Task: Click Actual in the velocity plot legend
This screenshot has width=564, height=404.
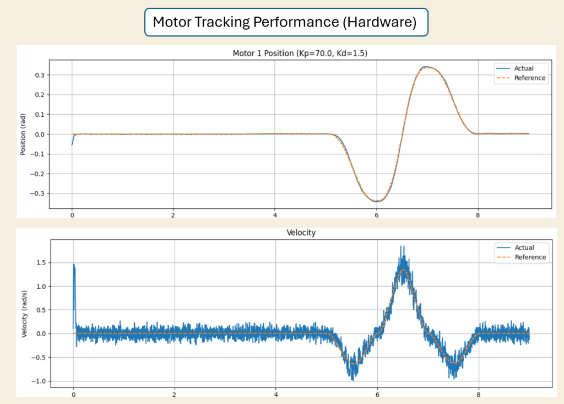Action: tap(524, 247)
